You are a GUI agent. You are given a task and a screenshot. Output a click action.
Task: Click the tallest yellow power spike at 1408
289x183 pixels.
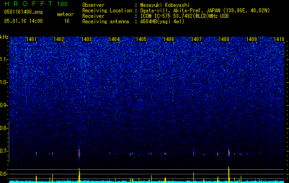(229, 174)
